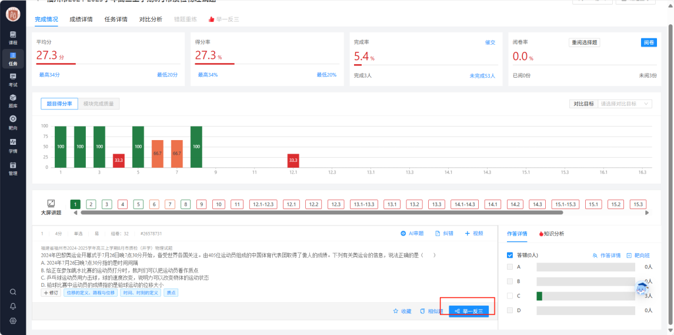Viewport: 674px width, 335px height.
Task: Click blue 举一反三 button at bottom
Action: 469,311
